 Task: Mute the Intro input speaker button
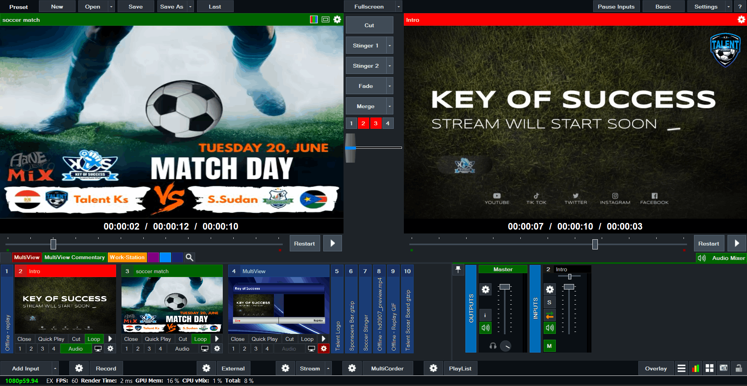pyautogui.click(x=550, y=328)
